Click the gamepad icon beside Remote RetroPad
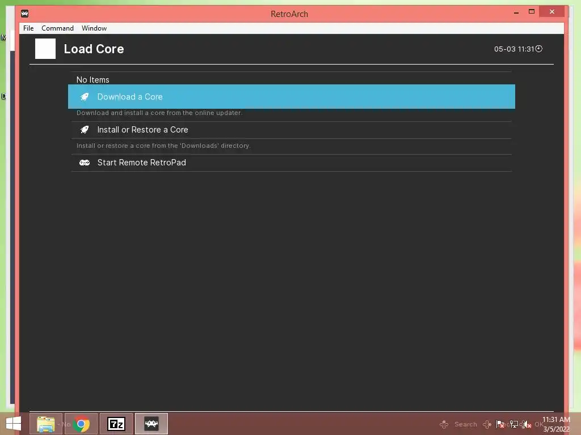The image size is (581, 435). tap(85, 163)
